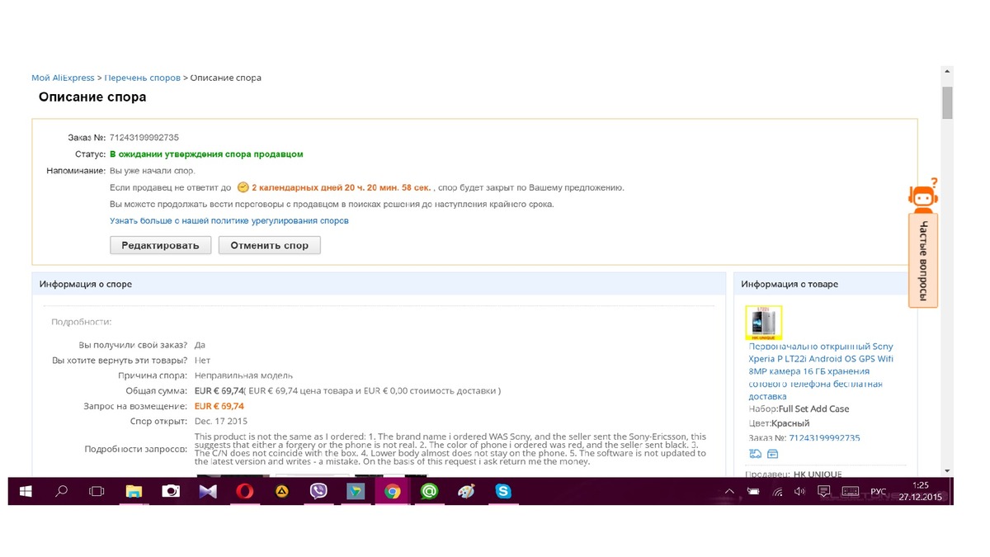Launch Viber from the taskbar
990x557 pixels.
[318, 491]
